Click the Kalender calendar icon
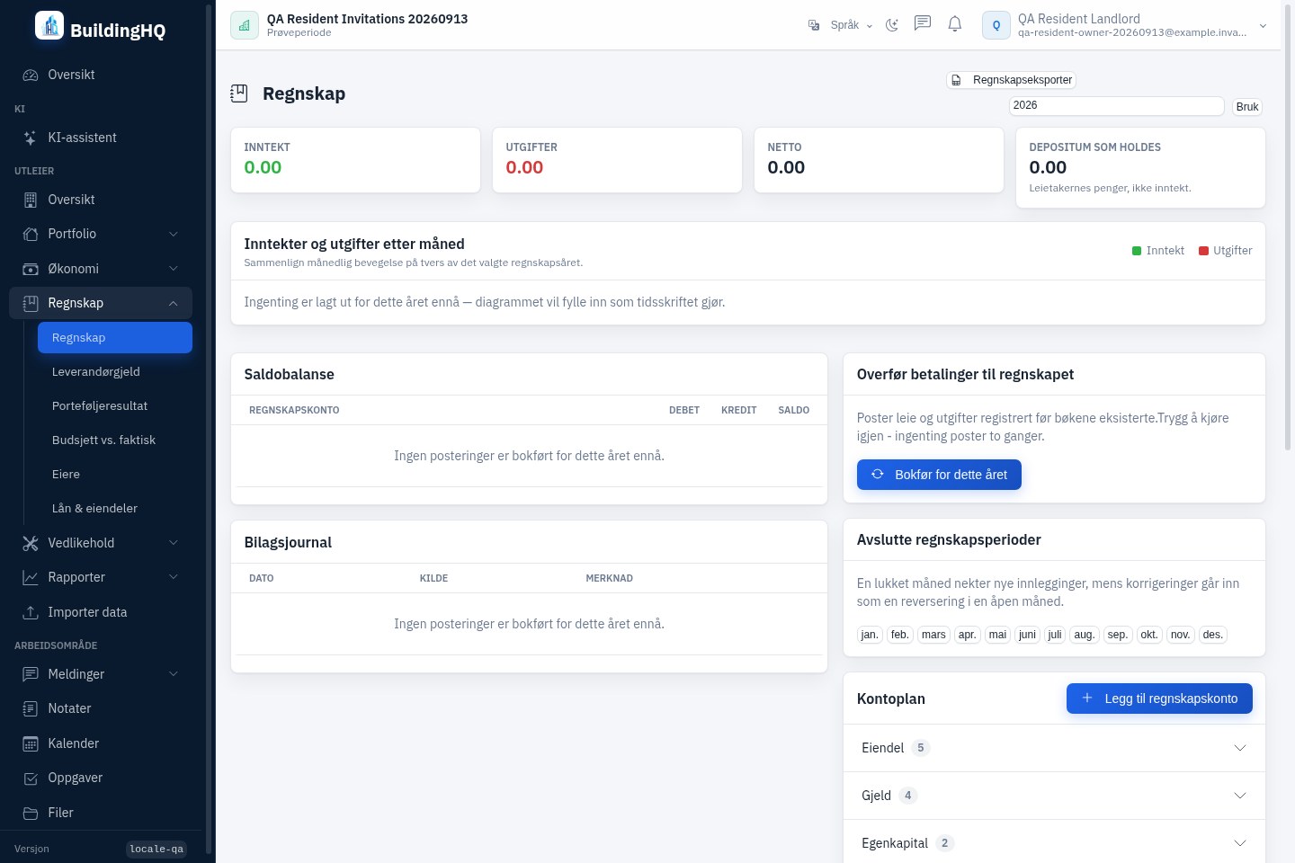The height and width of the screenshot is (863, 1295). pyautogui.click(x=31, y=743)
